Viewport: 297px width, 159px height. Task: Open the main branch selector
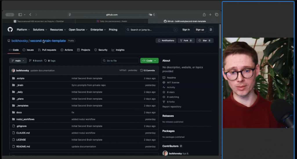18,61
